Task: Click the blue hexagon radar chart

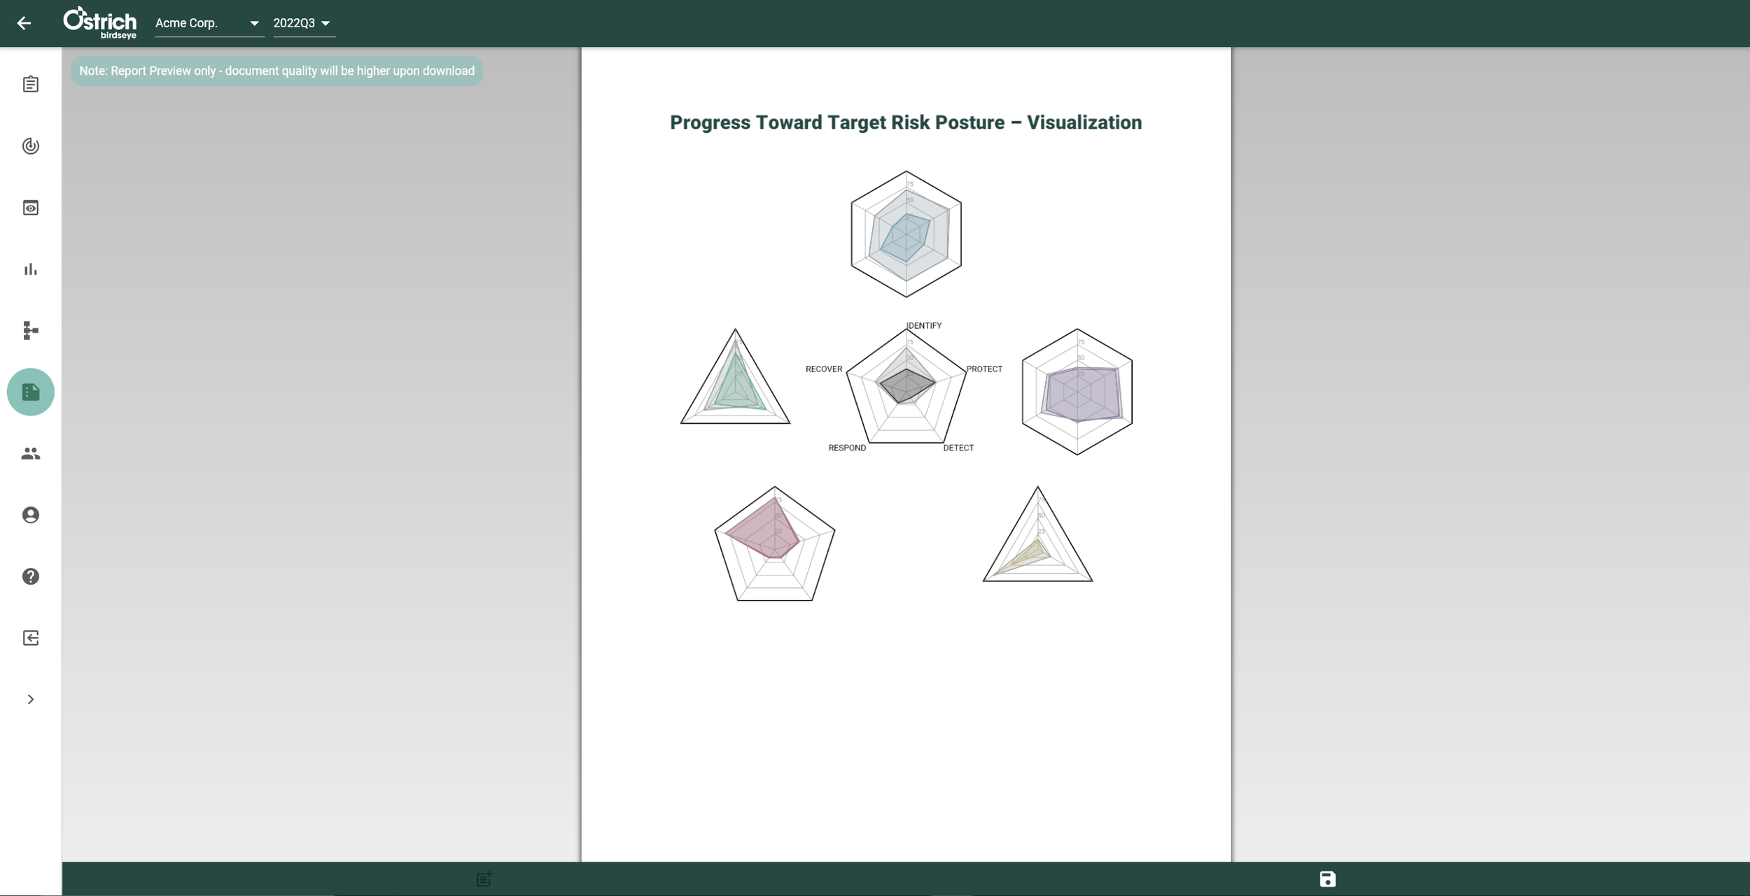Action: 906,234
